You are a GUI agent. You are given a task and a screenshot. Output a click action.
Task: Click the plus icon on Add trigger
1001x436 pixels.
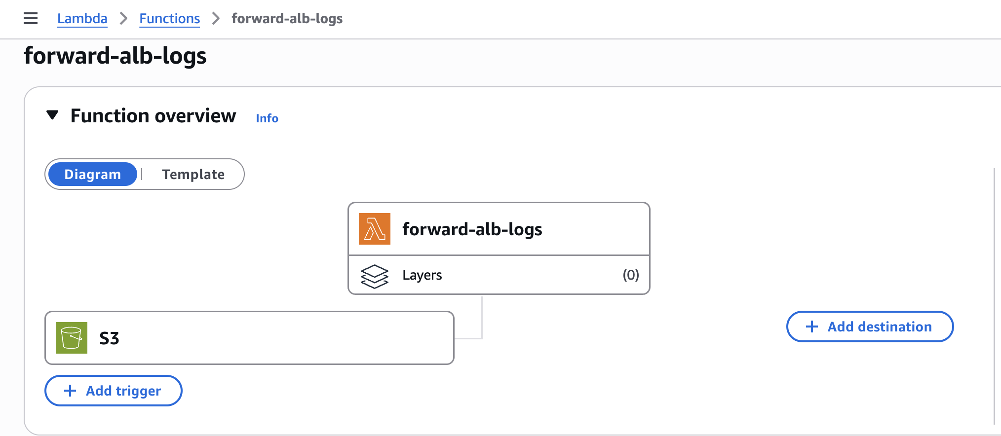(70, 391)
